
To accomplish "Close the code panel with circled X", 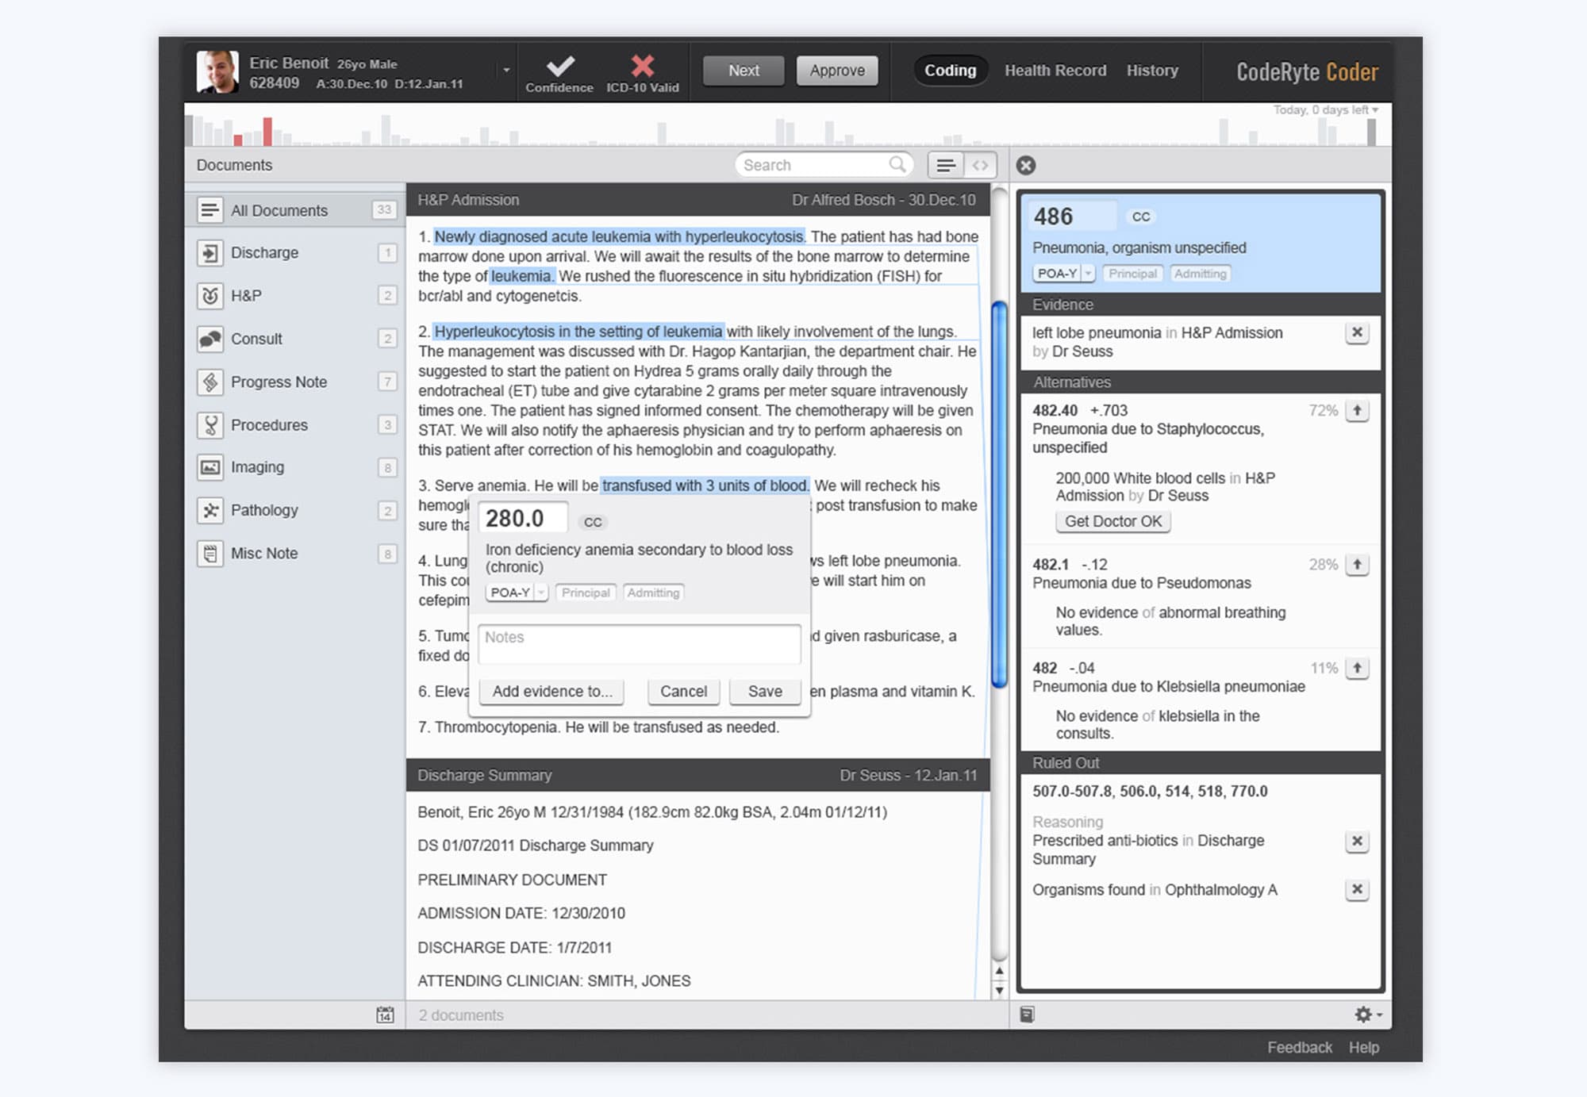I will coord(1026,165).
